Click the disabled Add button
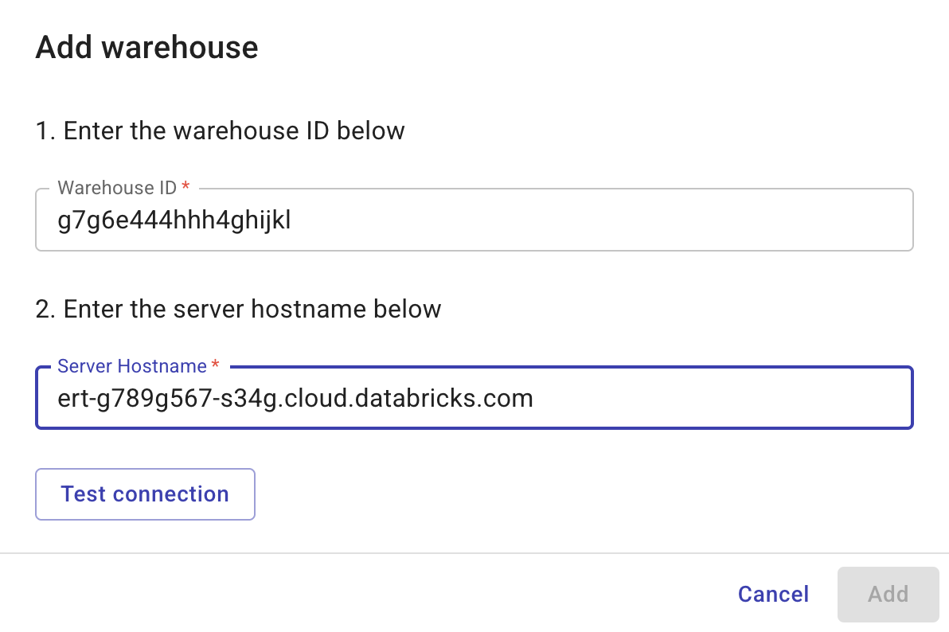 click(887, 594)
